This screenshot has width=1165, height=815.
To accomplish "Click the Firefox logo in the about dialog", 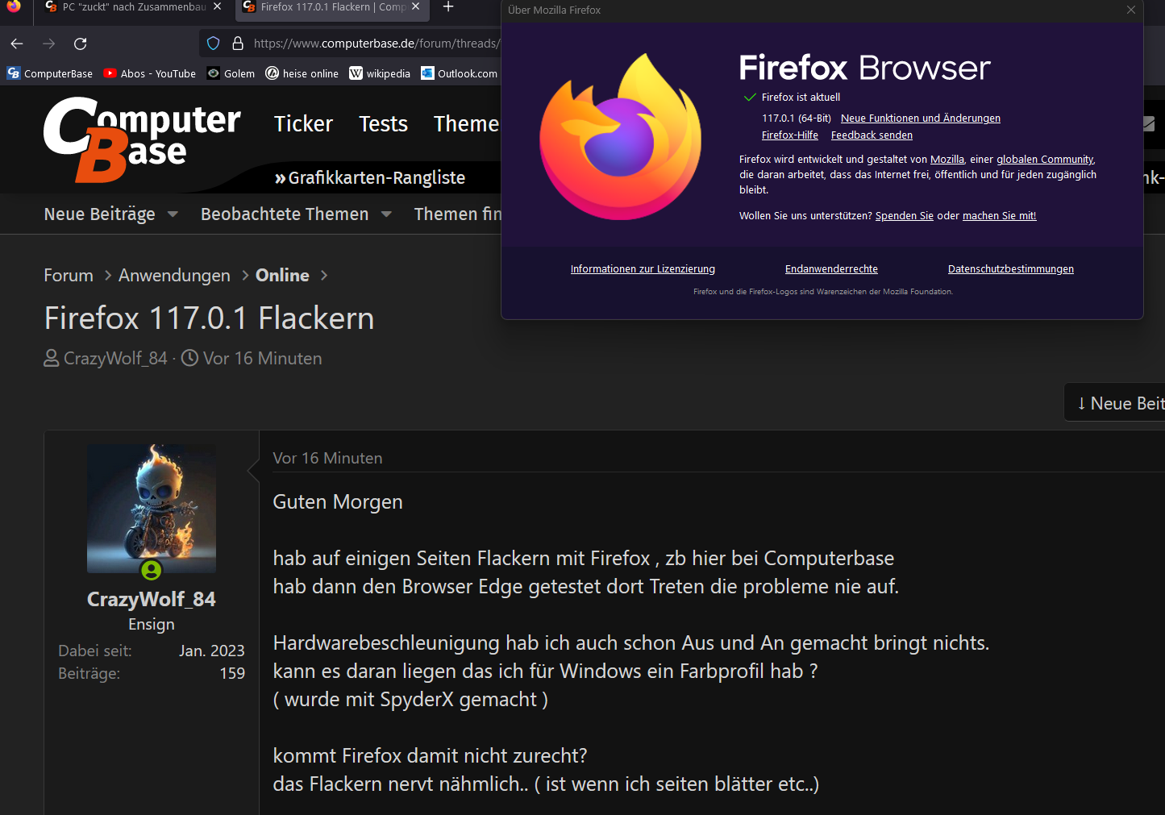I will [621, 137].
